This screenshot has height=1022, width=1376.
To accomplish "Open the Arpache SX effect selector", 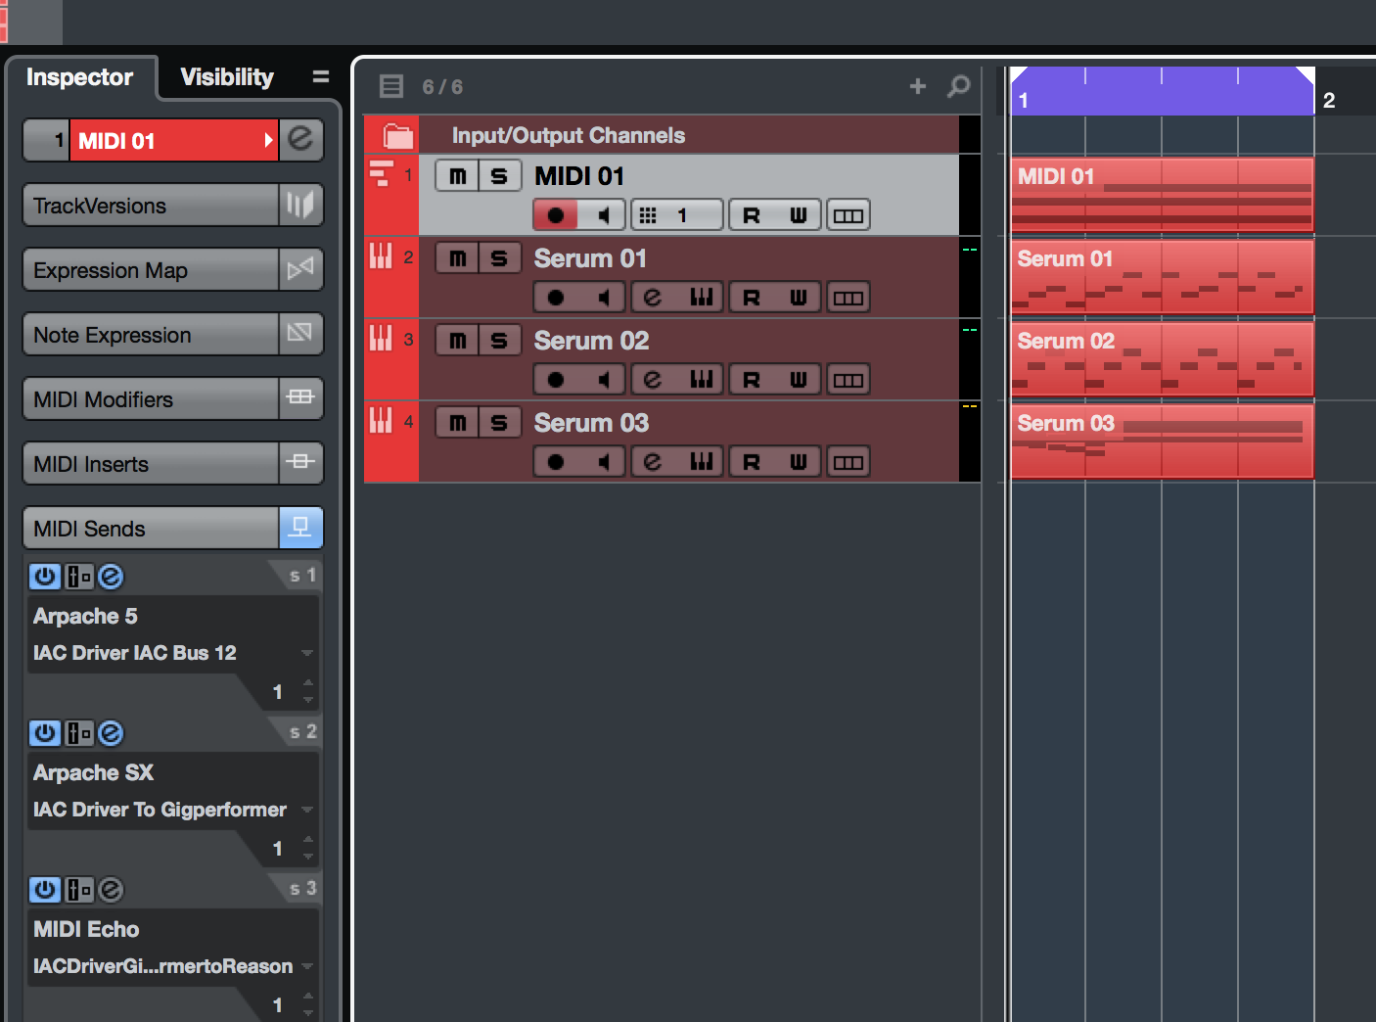I will 172,772.
